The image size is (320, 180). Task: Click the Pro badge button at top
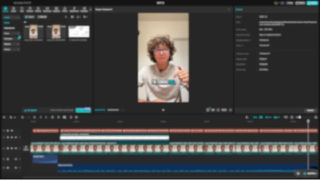(290, 3)
